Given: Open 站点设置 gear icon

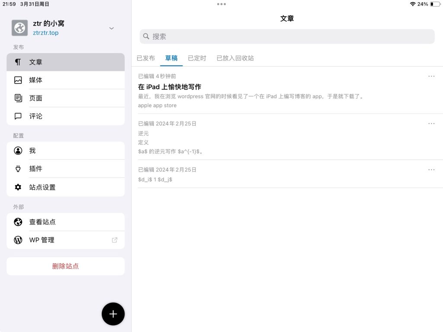Looking at the screenshot, I should pyautogui.click(x=18, y=187).
